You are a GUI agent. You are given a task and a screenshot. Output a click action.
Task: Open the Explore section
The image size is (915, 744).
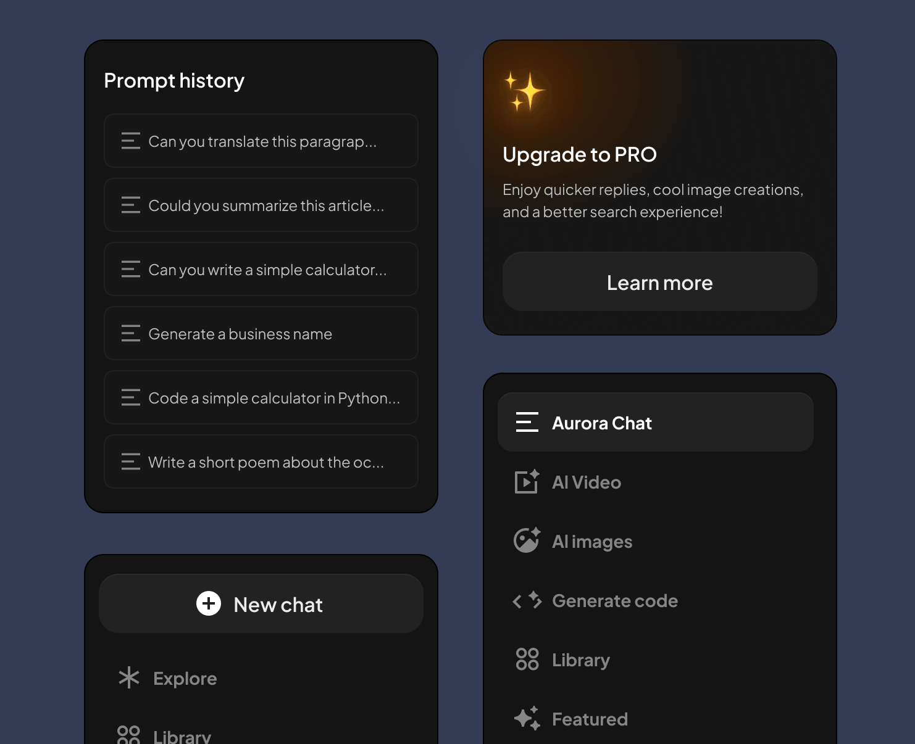pyautogui.click(x=185, y=678)
